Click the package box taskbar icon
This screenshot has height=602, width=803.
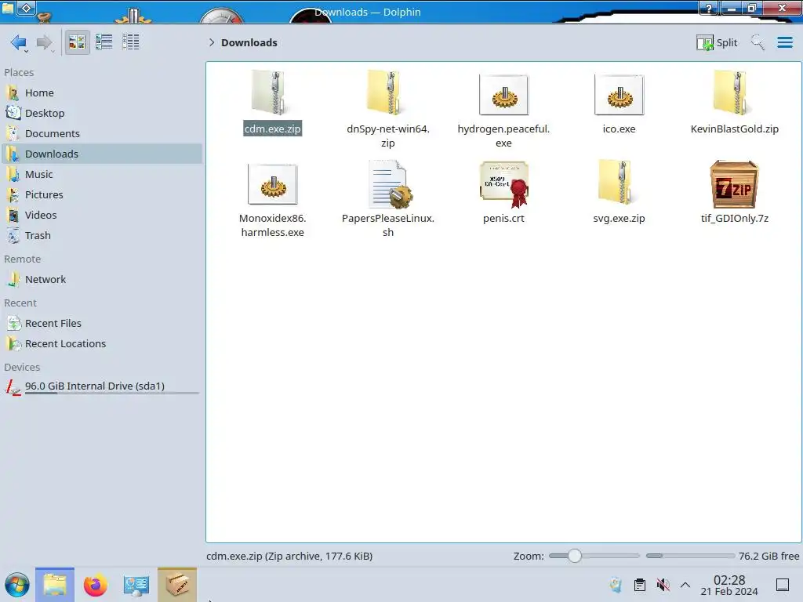pyautogui.click(x=177, y=585)
